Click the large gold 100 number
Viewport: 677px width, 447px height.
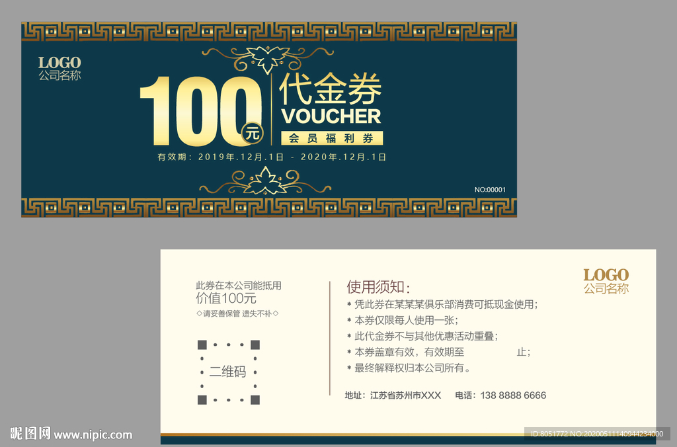pyautogui.click(x=193, y=111)
